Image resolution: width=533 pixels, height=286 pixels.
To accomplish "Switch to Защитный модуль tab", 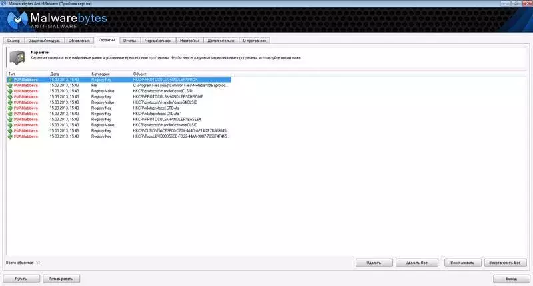I will [x=44, y=41].
